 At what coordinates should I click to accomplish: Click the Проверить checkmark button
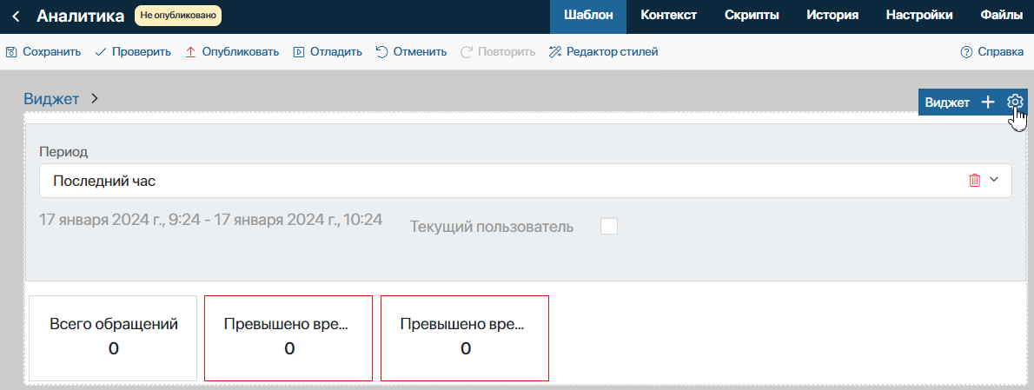(133, 52)
